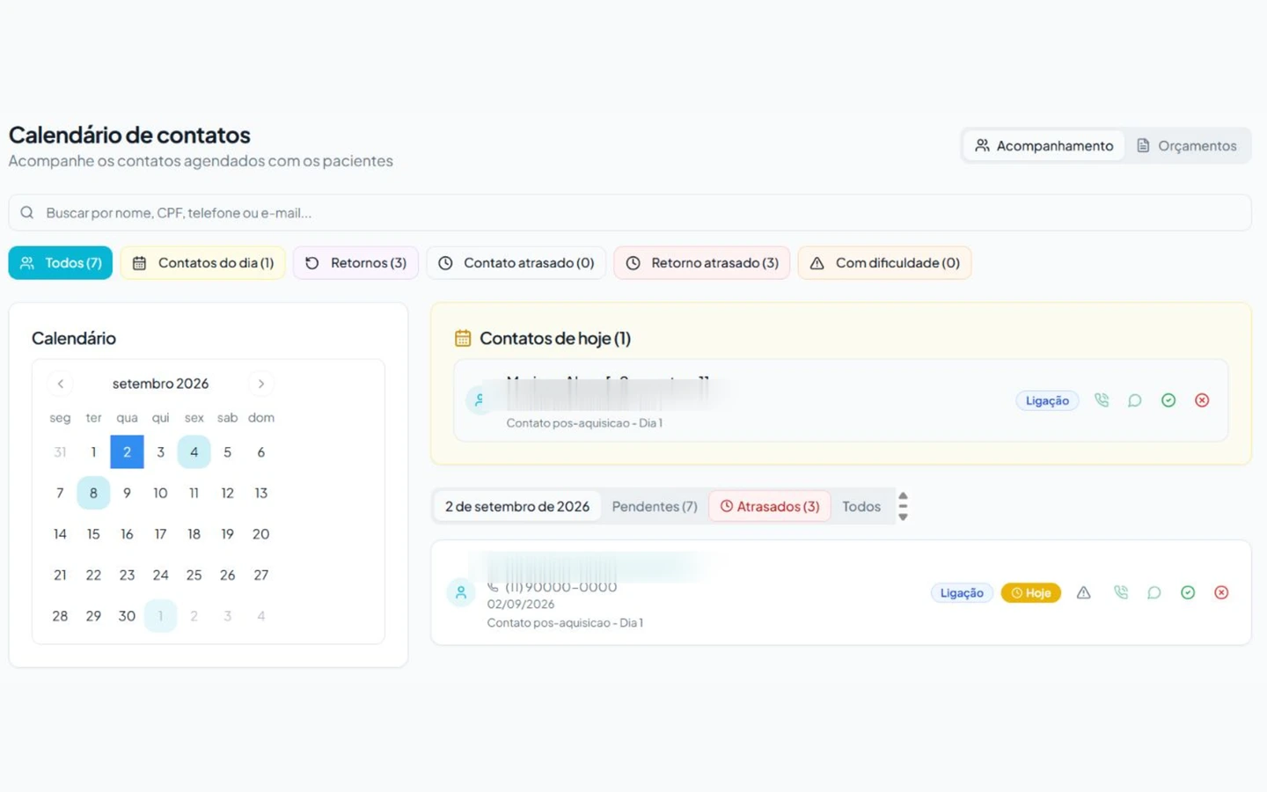This screenshot has height=792, width=1267.
Task: Click calendar icon beside Contatos de hoje
Action: tap(463, 338)
